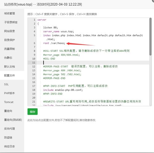Click the '#ERROR-PAGE-END' comment line
154x153 pixels.
[x=54, y=78]
